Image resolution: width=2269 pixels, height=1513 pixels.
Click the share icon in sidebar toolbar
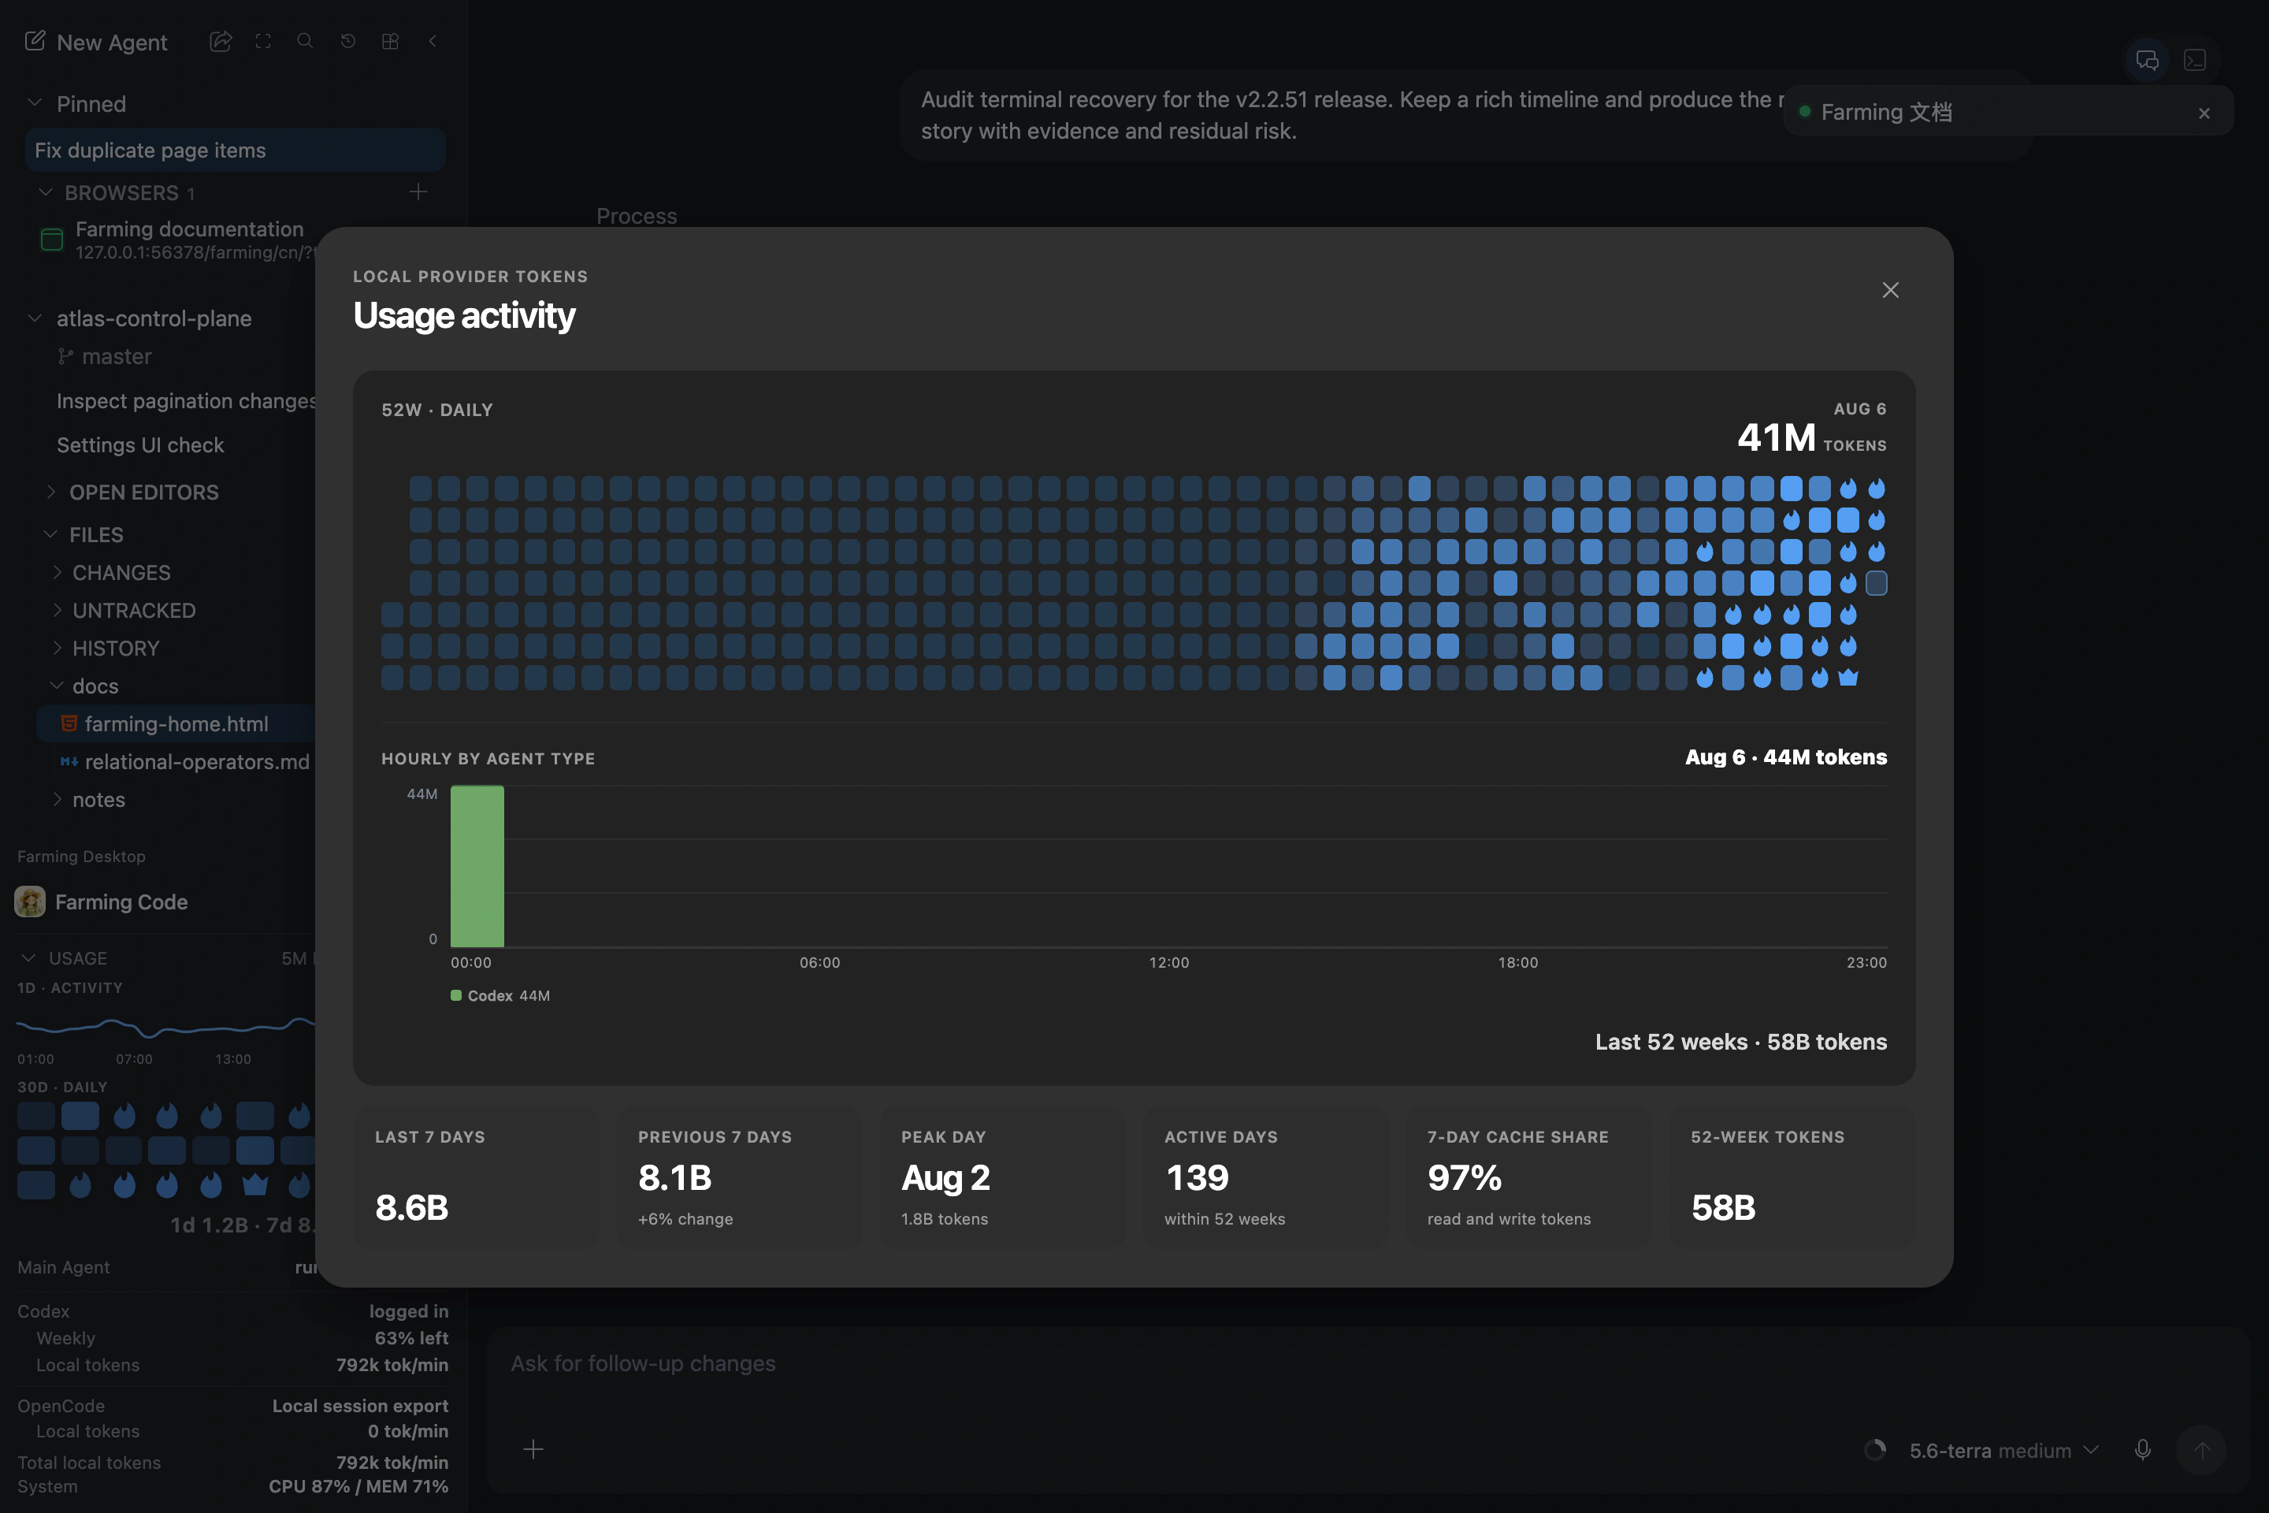(221, 40)
